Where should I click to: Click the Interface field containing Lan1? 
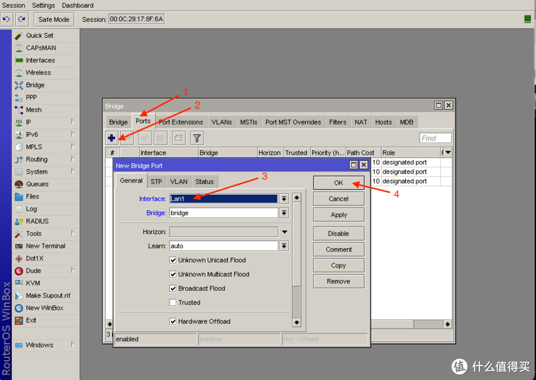[223, 199]
